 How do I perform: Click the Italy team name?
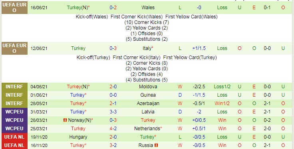point(147,48)
